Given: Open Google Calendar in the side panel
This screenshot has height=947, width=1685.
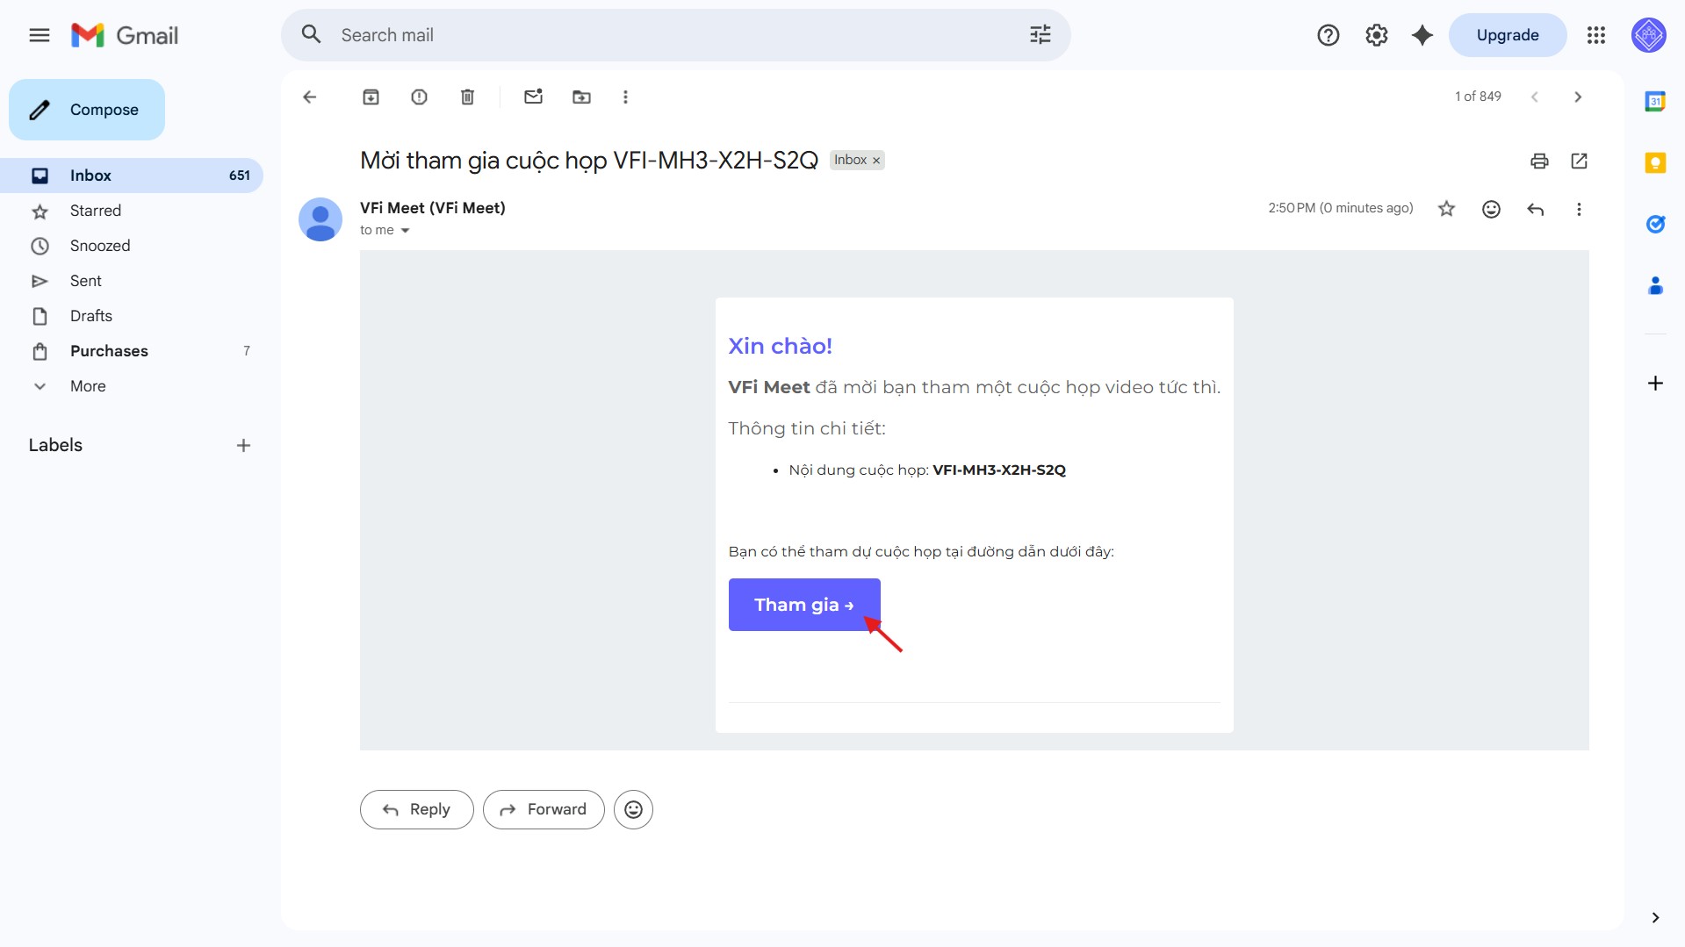Looking at the screenshot, I should click(x=1655, y=101).
